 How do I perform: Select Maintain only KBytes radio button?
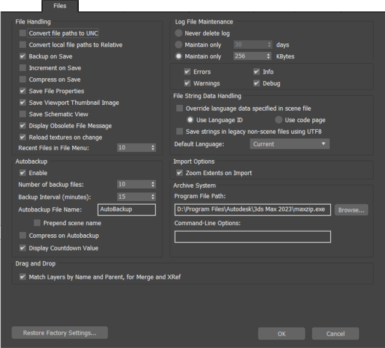coord(179,56)
